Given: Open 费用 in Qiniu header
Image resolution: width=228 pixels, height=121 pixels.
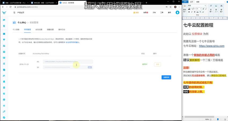Looking at the screenshot, I should click(170, 13).
